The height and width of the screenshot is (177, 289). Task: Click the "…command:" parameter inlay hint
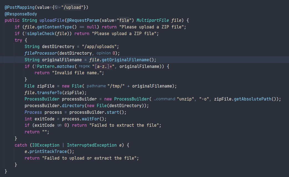(x=165, y=99)
